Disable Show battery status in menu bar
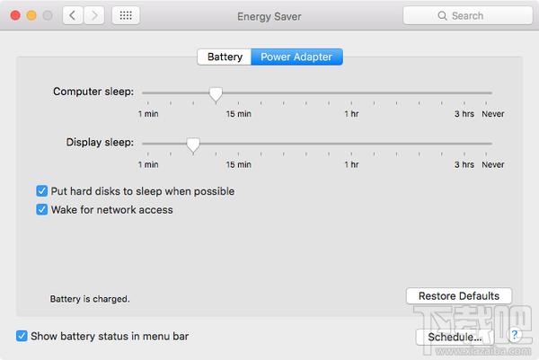Viewport: 539px width, 360px height. point(22,336)
